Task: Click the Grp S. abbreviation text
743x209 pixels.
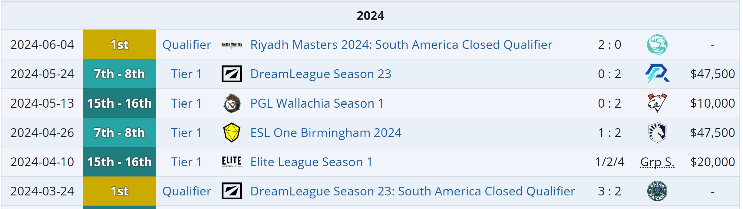Action: tap(657, 162)
